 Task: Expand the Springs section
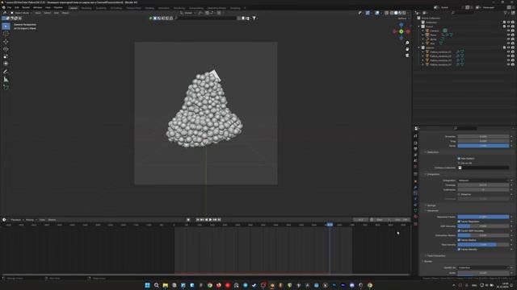point(431,205)
